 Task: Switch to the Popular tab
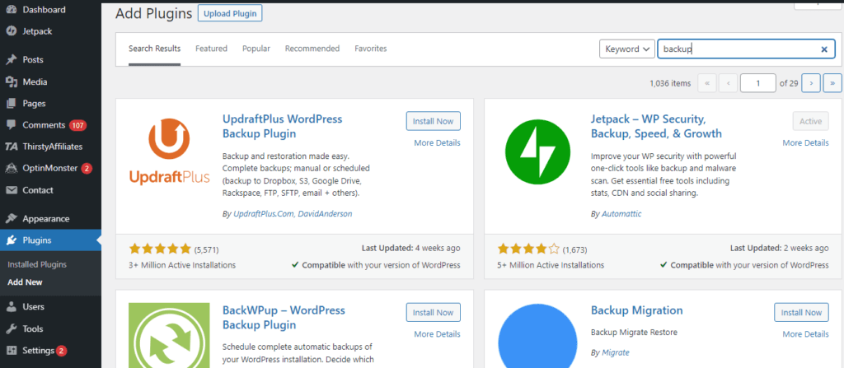coord(256,49)
